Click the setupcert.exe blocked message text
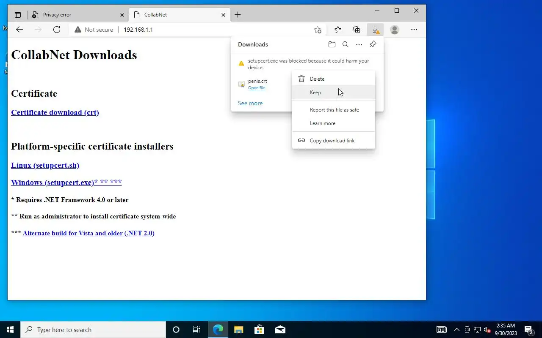This screenshot has height=338, width=542. 309,64
